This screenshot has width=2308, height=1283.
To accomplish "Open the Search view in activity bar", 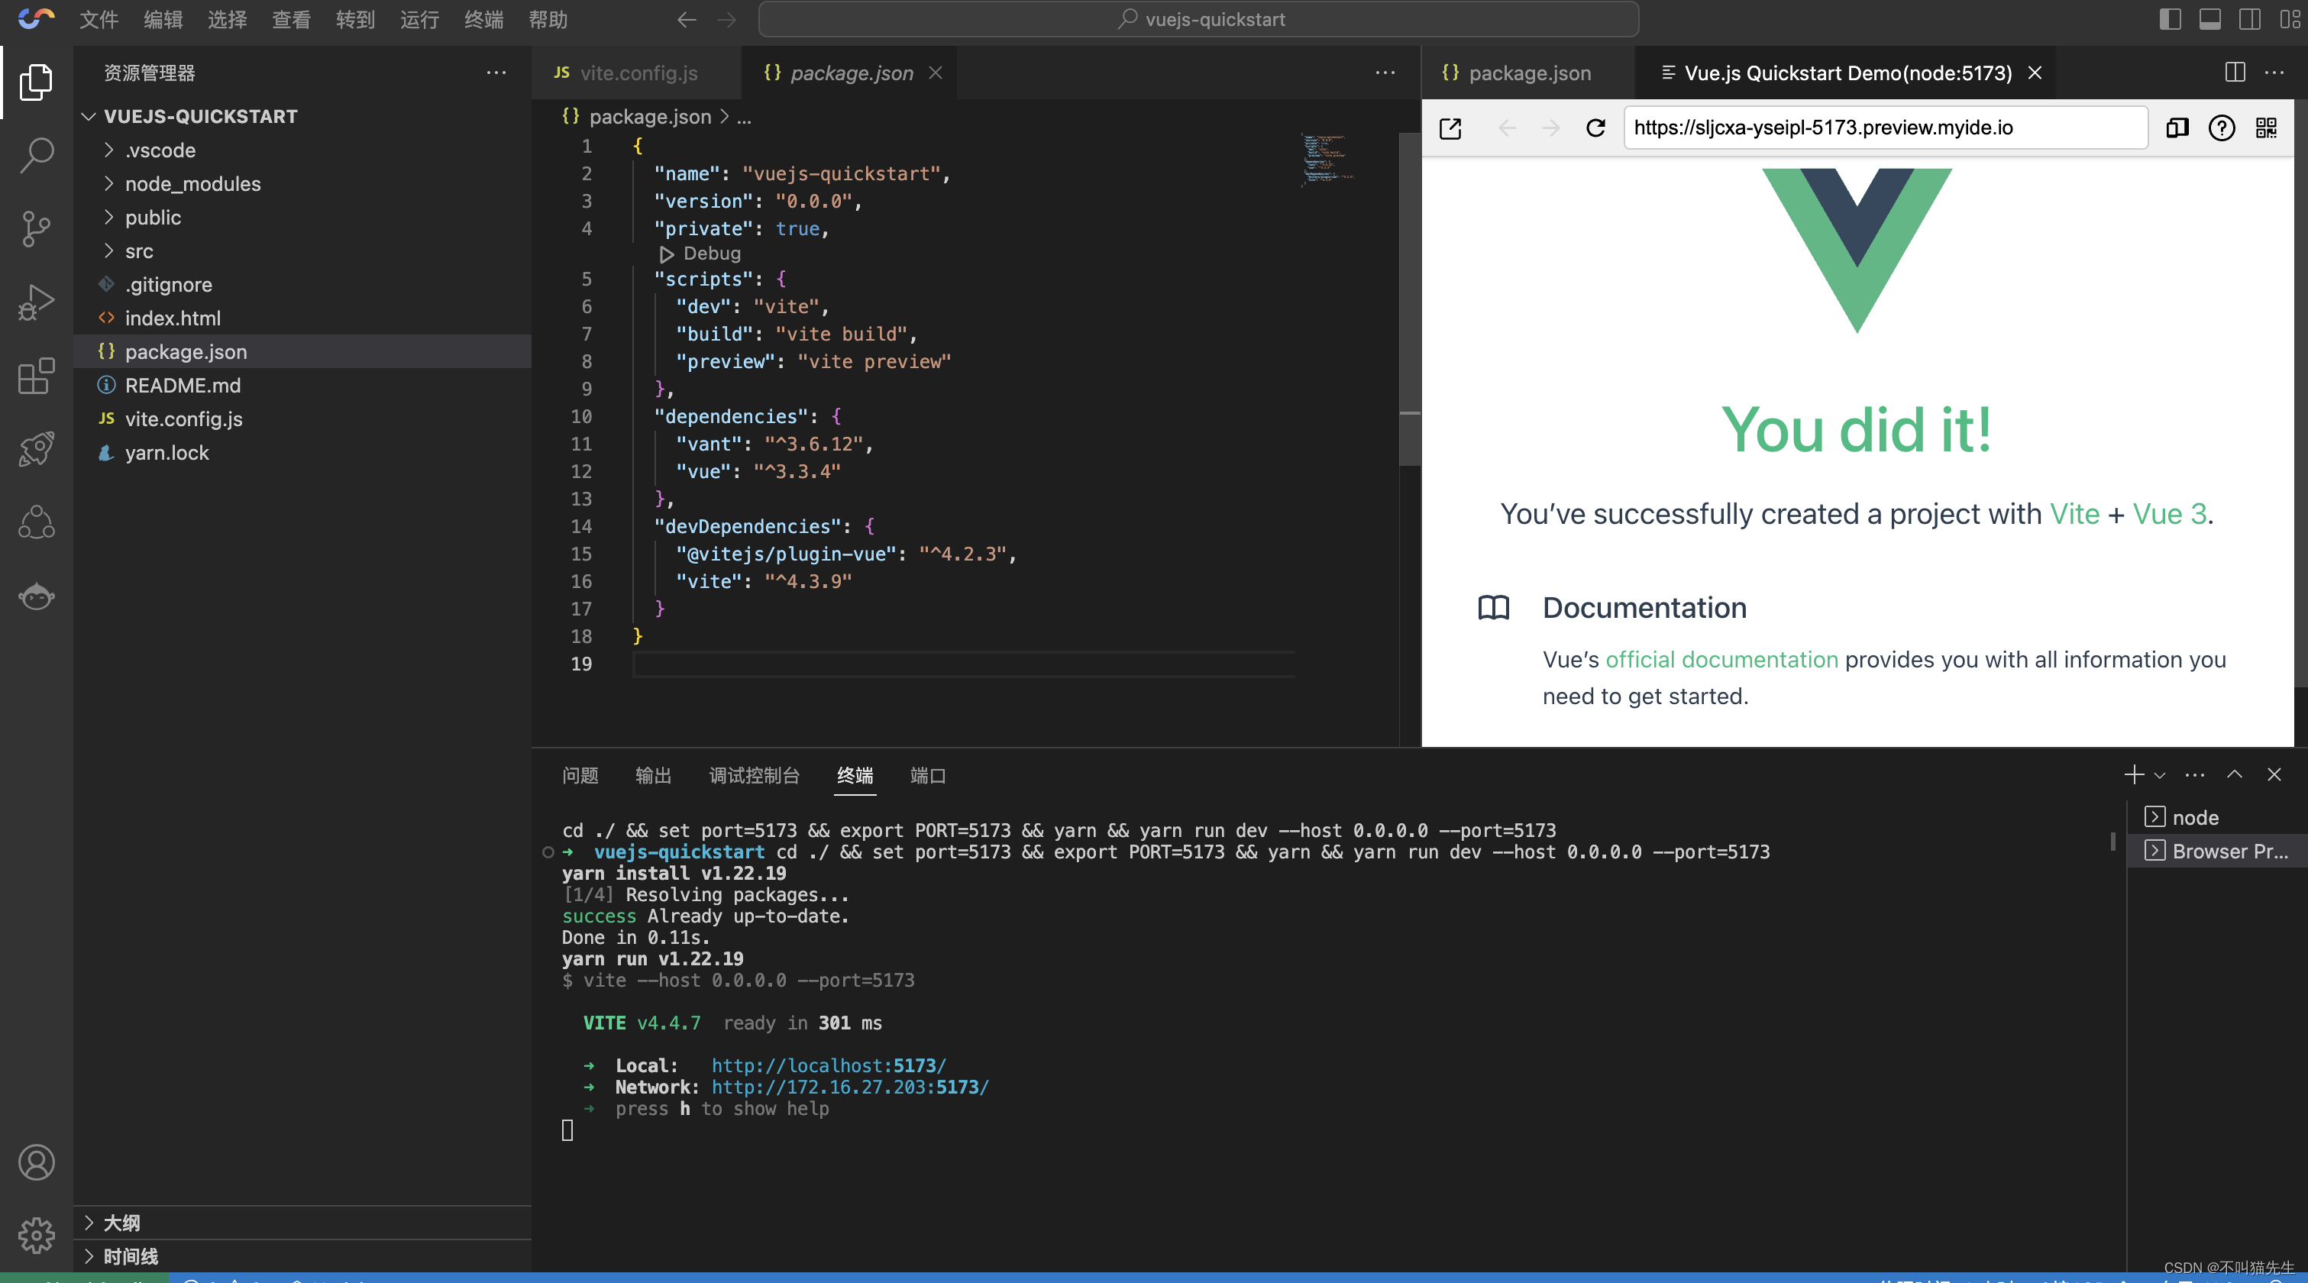I will coord(36,155).
